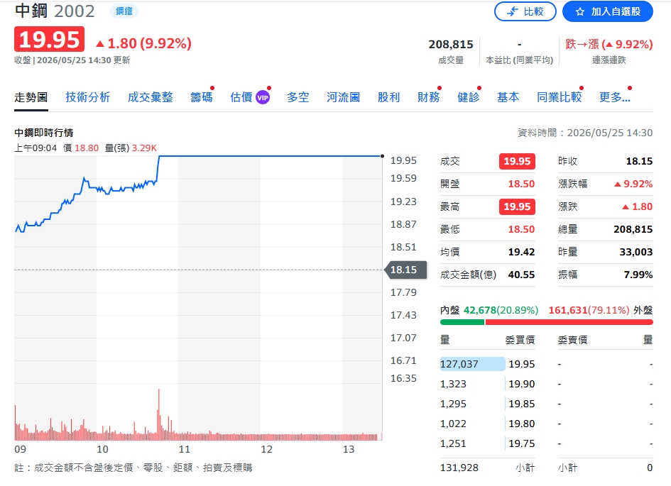This screenshot has height=486, width=671.
Task: Click the 量(張) 3.29K readout
Action: coord(131,148)
